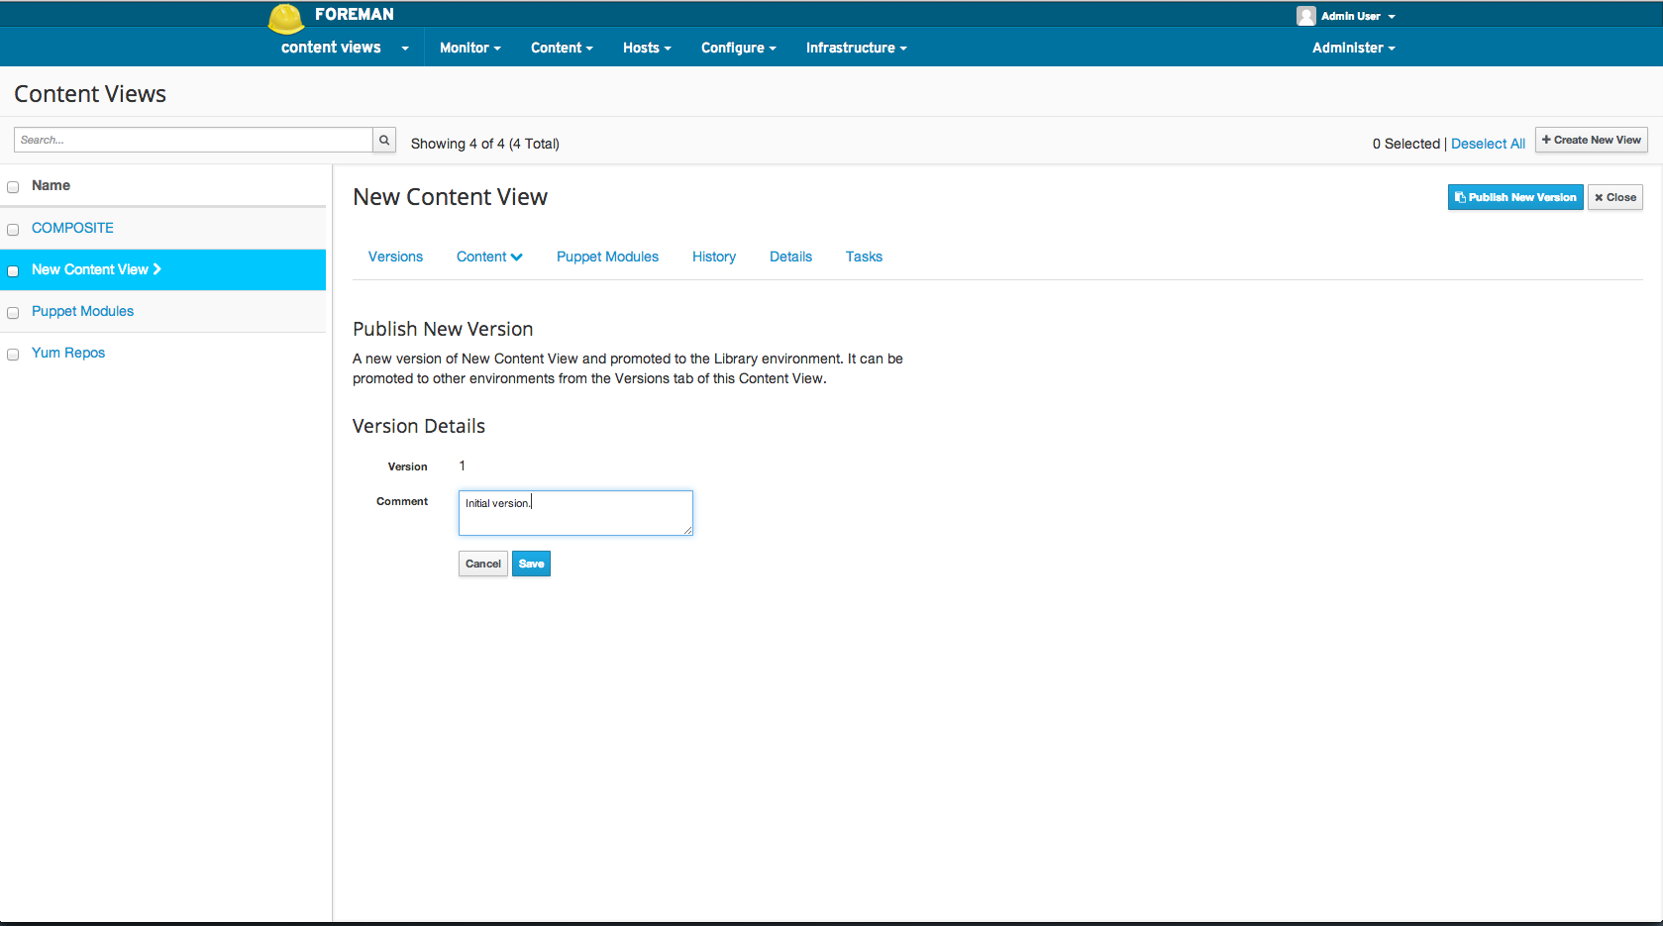Expand the Monitor menu
The image size is (1663, 926).
click(469, 48)
